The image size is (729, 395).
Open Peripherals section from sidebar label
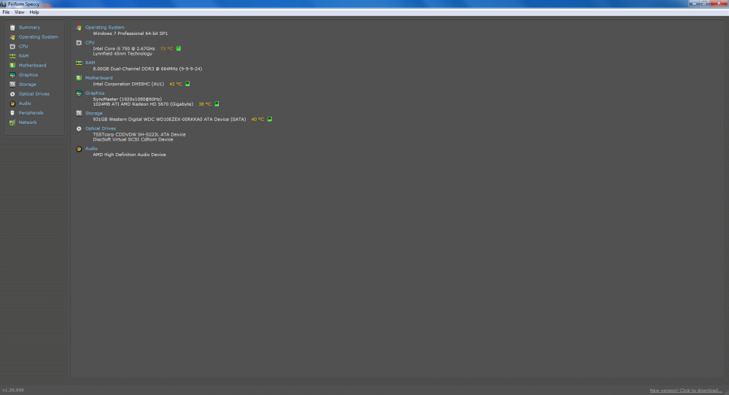pyautogui.click(x=31, y=113)
